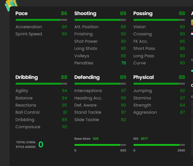
Task: Click the Sprint Speed stat row
Action: pos(41,34)
